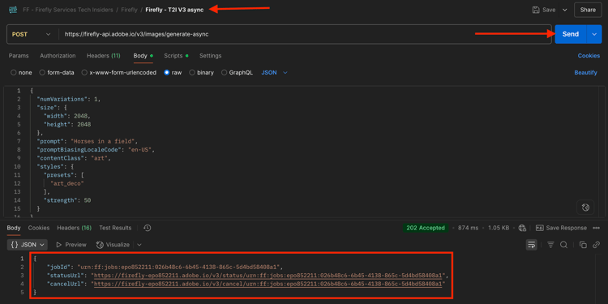Open response more options ellipsis

coord(597,228)
